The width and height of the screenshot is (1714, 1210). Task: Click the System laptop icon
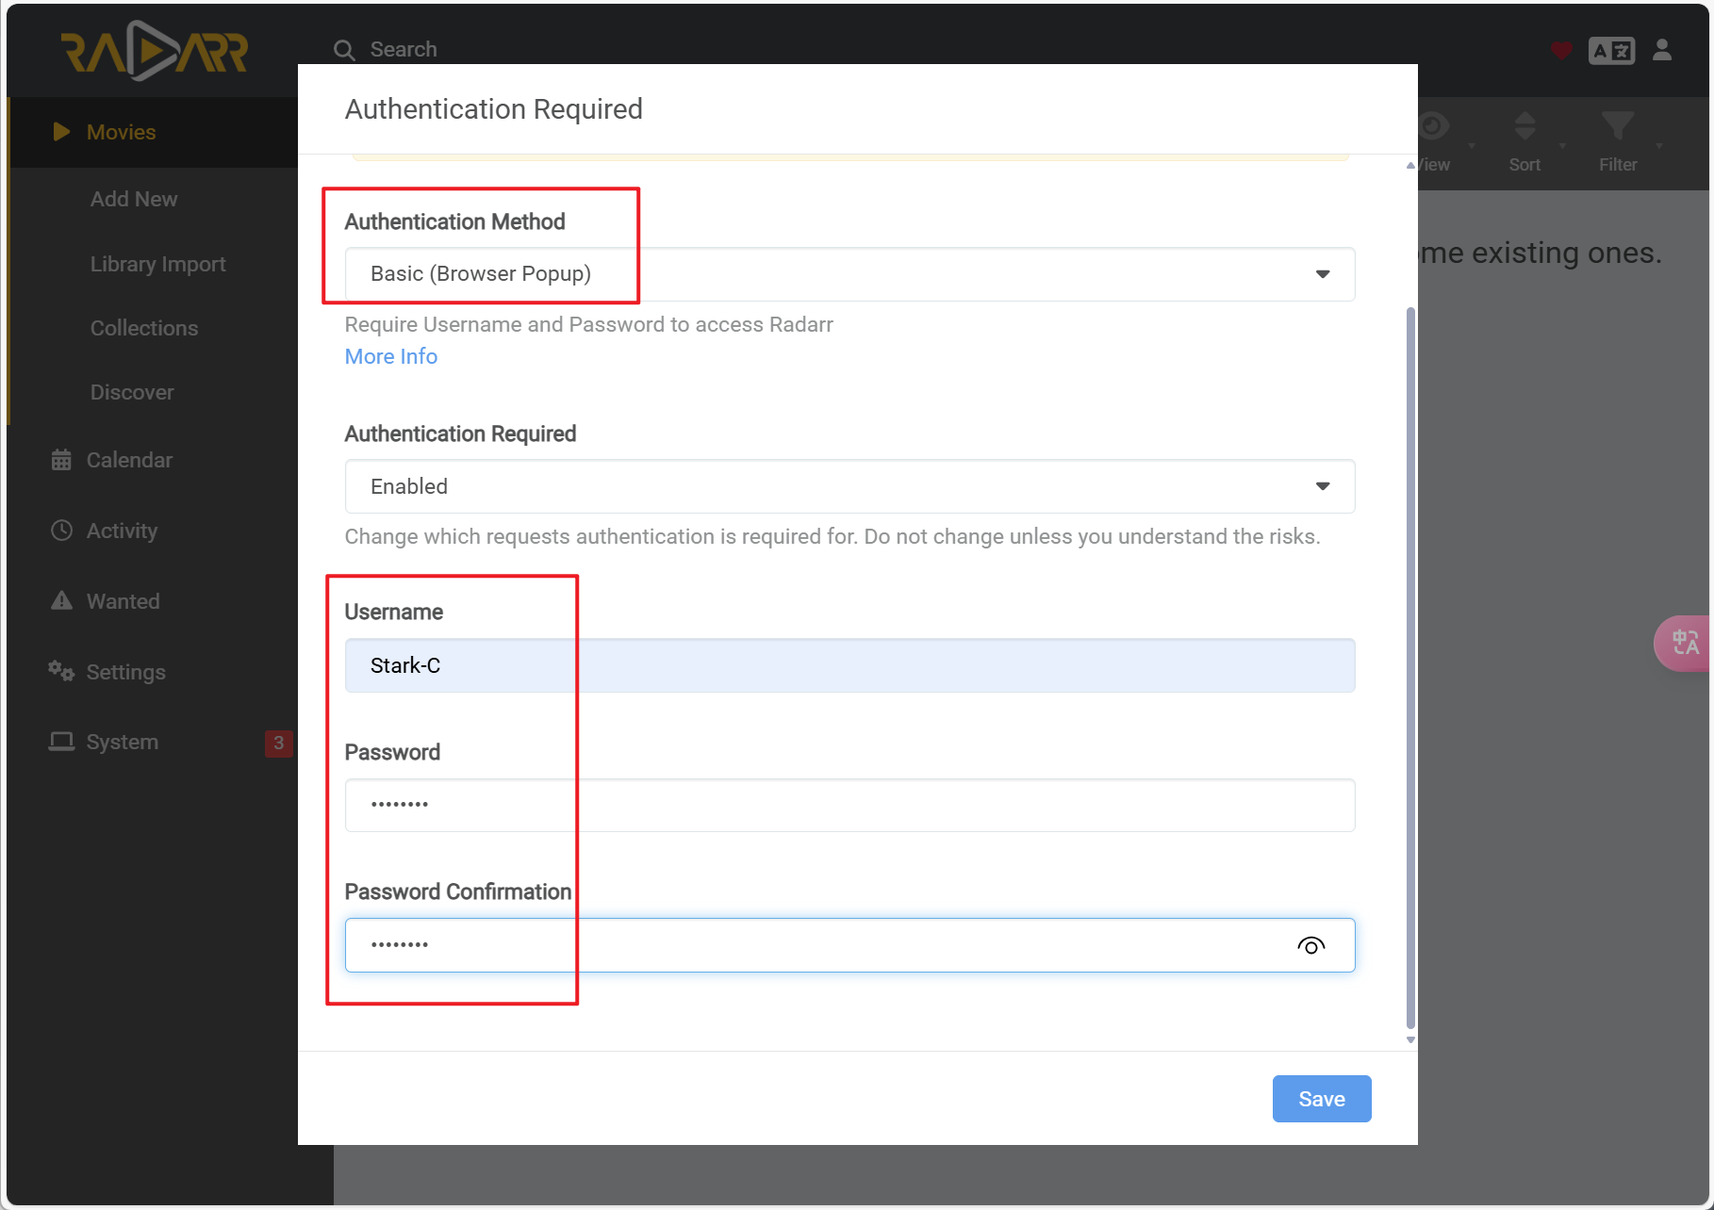click(61, 742)
